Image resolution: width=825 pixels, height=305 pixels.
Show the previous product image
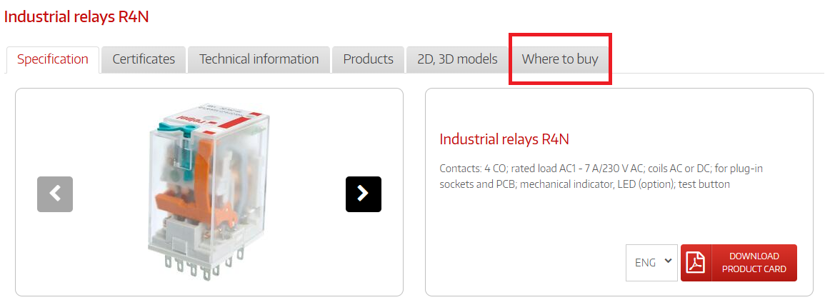point(55,194)
